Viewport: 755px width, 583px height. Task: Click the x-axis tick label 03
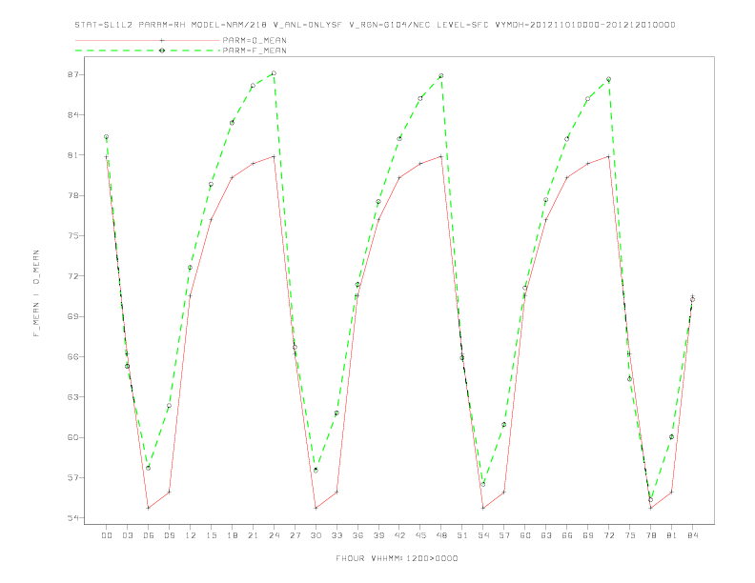(x=127, y=535)
